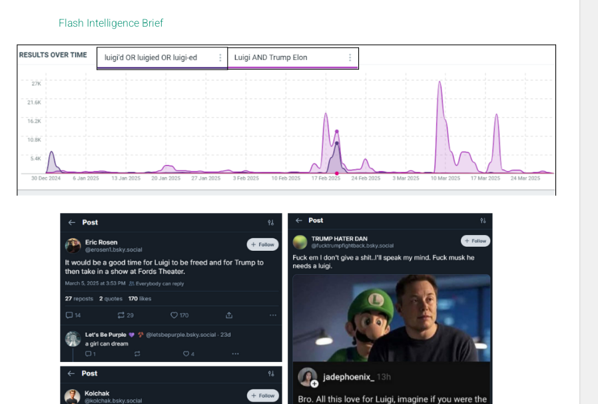Click the "16.2K" y-axis label

[34, 121]
